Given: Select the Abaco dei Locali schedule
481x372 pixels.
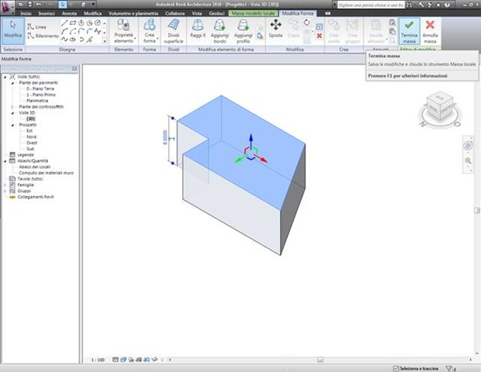Looking at the screenshot, I should (35, 167).
